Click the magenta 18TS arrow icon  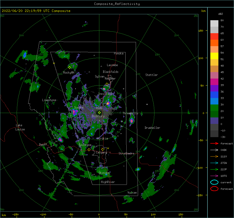214,176
